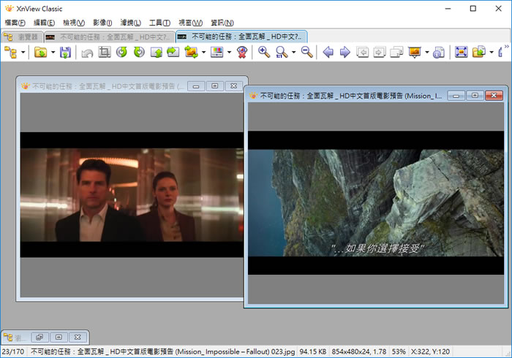Go to previous image with left arrow
Screen dimensions: 512x358
(x=328, y=52)
